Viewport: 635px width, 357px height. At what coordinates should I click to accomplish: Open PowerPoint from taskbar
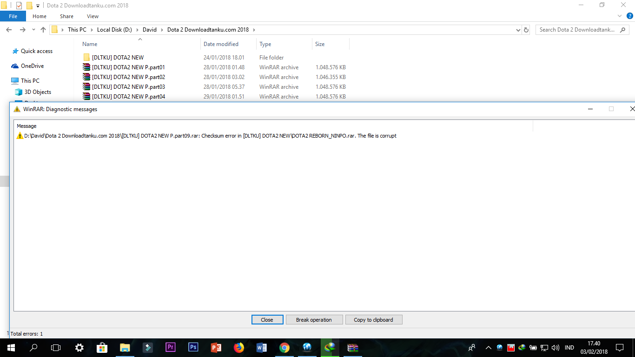point(216,348)
